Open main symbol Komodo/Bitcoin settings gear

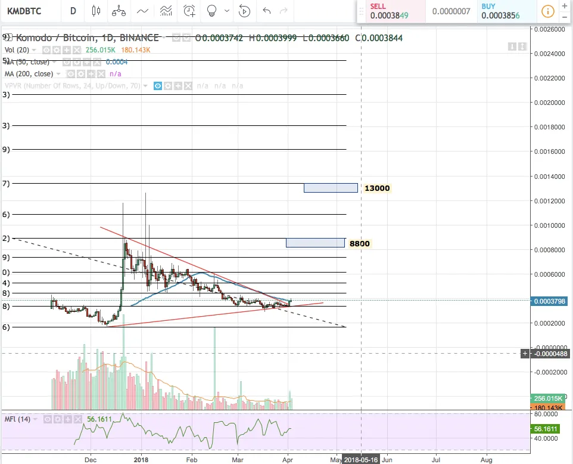coord(186,38)
